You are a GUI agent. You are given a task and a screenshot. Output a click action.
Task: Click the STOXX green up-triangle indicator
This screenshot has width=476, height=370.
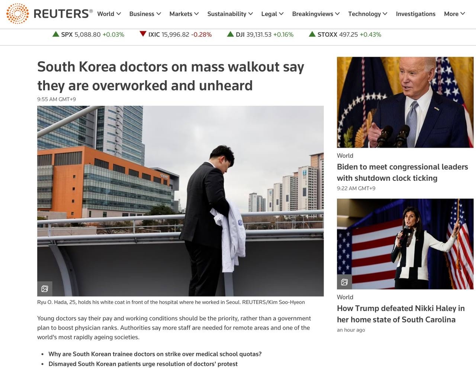coord(312,34)
